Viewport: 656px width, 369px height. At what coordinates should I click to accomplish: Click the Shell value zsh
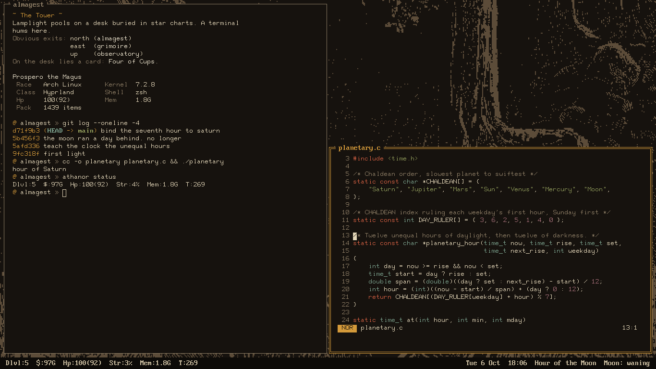[x=141, y=92]
